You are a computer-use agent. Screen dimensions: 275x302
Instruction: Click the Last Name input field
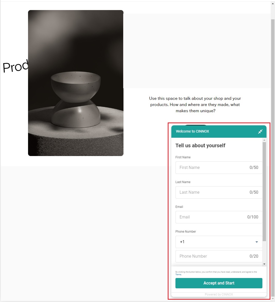[219, 192]
